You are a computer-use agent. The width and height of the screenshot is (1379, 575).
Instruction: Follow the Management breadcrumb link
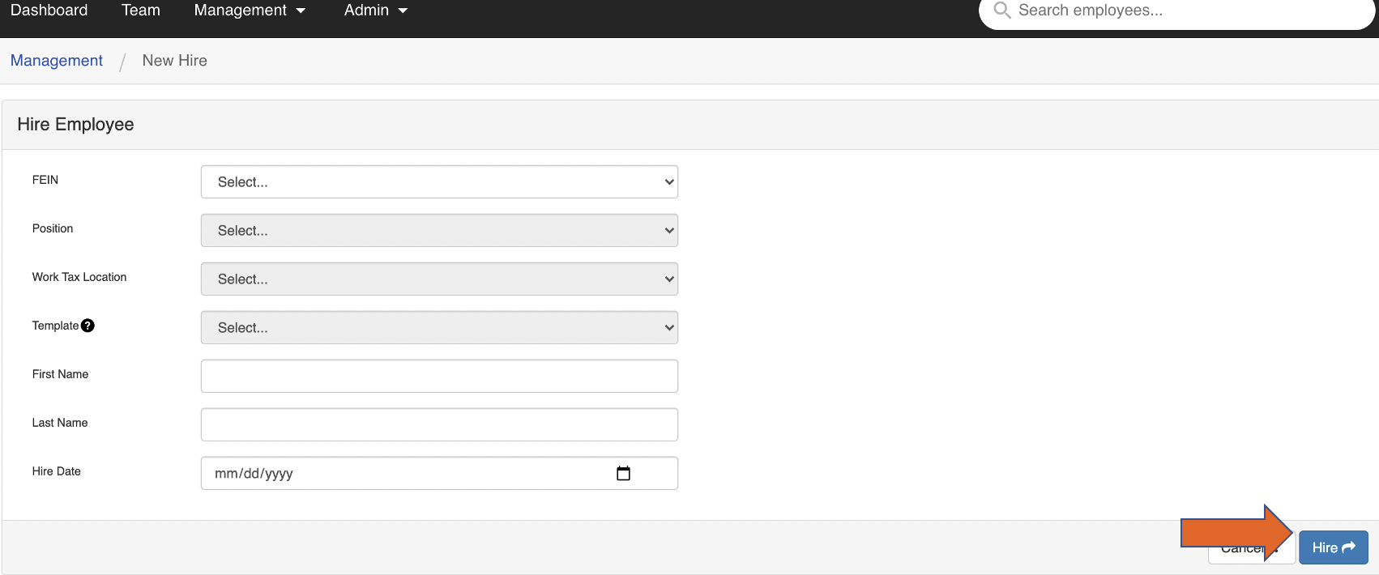[x=57, y=61]
